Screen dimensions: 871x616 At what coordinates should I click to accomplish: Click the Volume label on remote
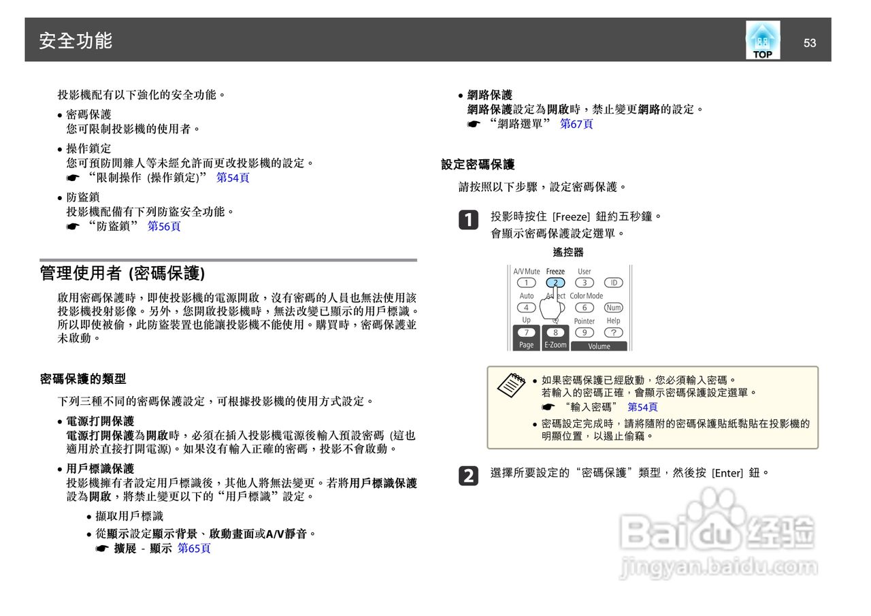point(599,346)
